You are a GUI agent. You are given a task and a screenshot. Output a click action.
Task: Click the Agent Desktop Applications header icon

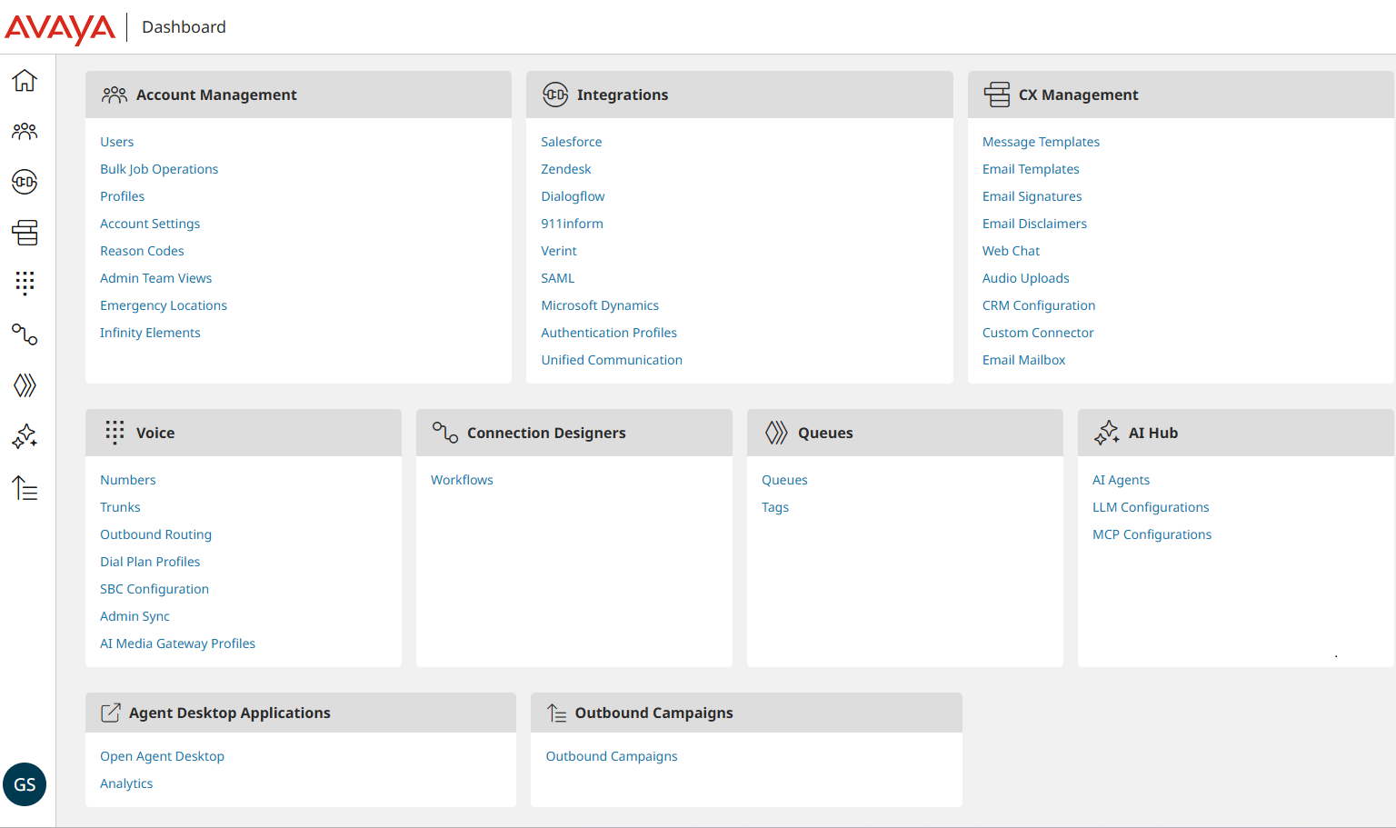click(111, 713)
